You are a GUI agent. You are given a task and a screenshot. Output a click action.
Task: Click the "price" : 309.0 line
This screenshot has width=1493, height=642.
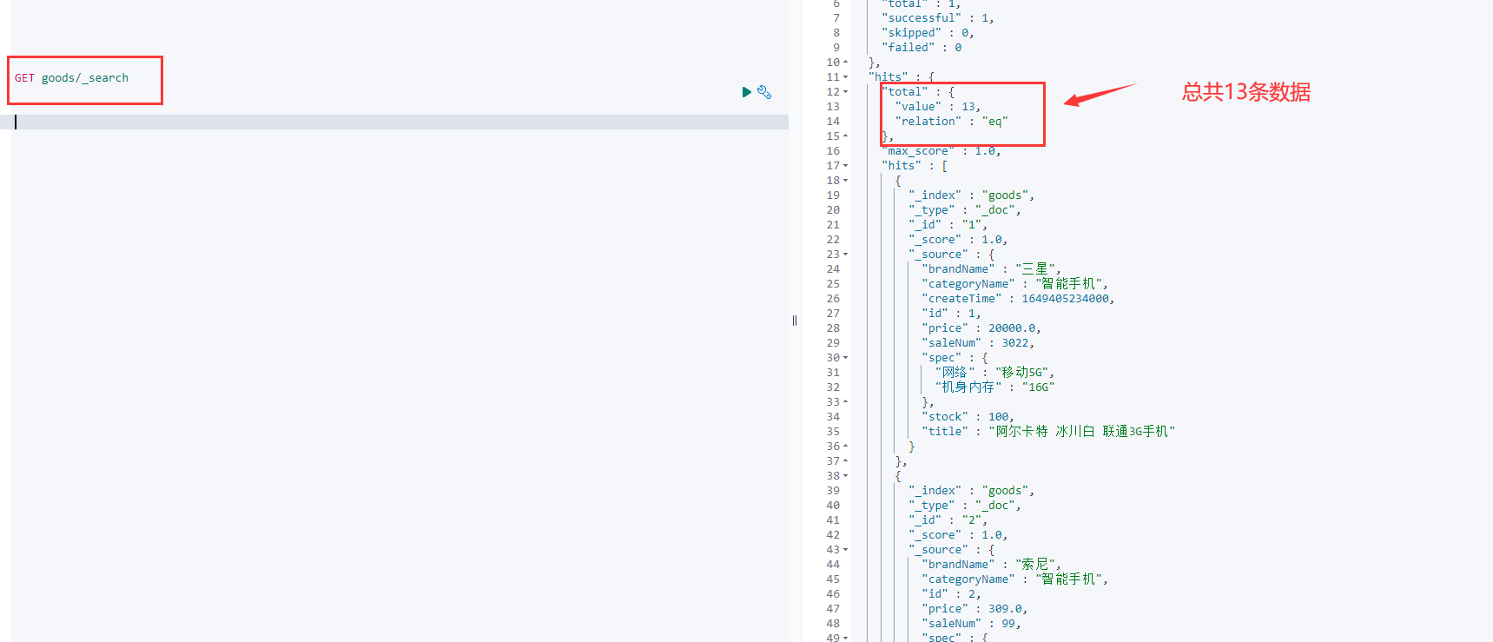click(x=974, y=609)
